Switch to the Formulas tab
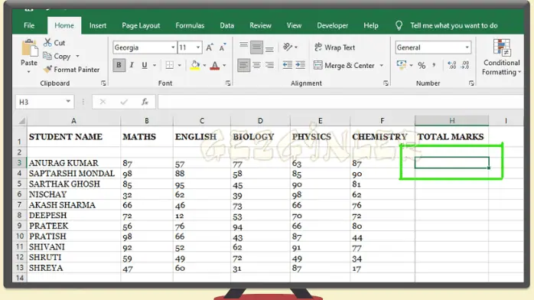Image resolution: width=534 pixels, height=300 pixels. [x=190, y=25]
